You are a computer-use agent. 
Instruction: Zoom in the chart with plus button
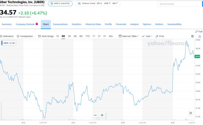(102, 115)
